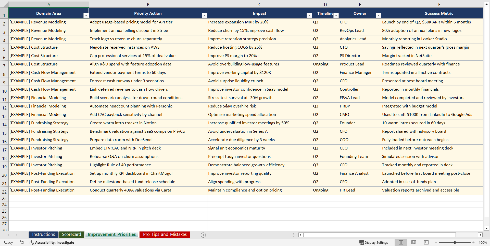Switch to Normal view in status bar

[401, 242]
